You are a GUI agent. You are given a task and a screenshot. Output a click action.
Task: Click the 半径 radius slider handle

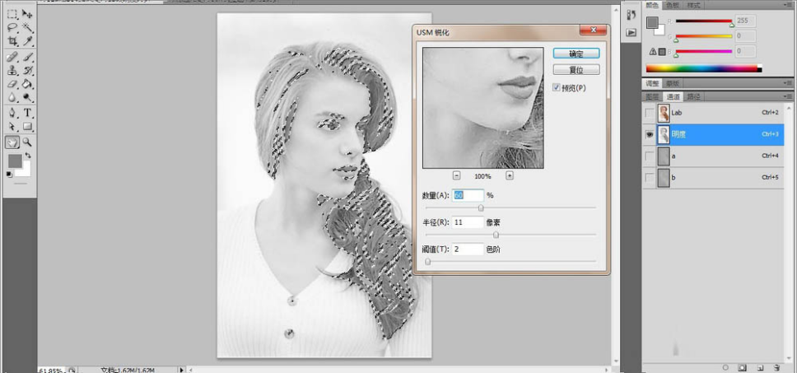(496, 235)
